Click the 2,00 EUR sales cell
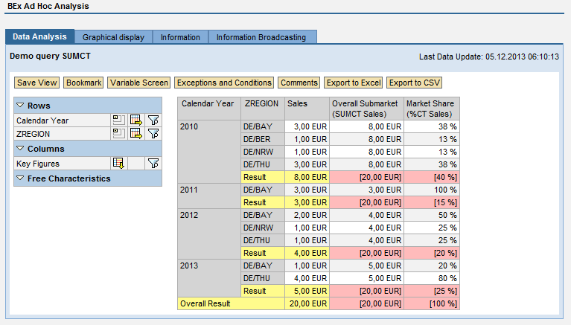The image size is (571, 325). point(307,215)
